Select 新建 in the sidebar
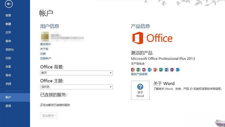This screenshot has height=127, width=225. [x=8, y=24]
